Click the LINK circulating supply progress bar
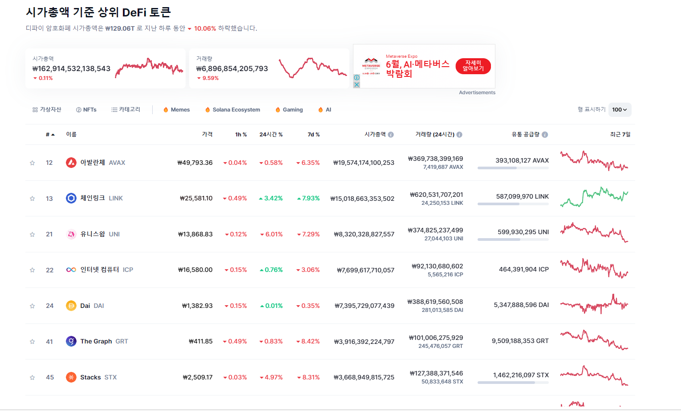This screenshot has width=681, height=411. tap(513, 204)
